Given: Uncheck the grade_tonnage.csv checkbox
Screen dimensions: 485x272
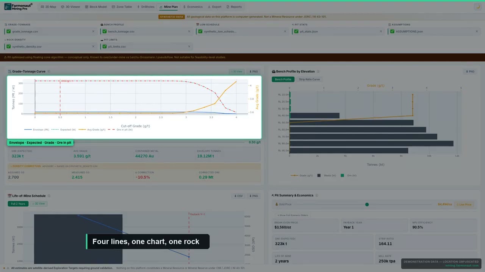Looking at the screenshot, I should [9, 31].
